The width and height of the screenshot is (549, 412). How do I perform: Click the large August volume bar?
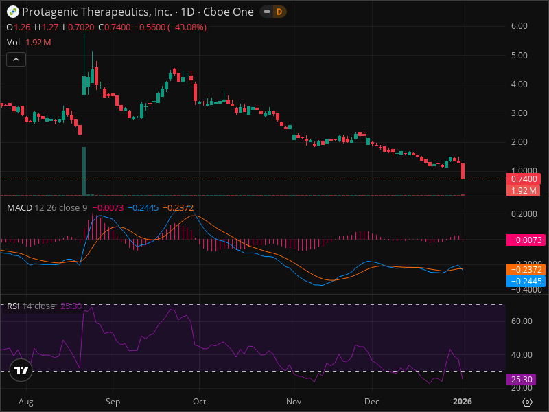point(84,171)
